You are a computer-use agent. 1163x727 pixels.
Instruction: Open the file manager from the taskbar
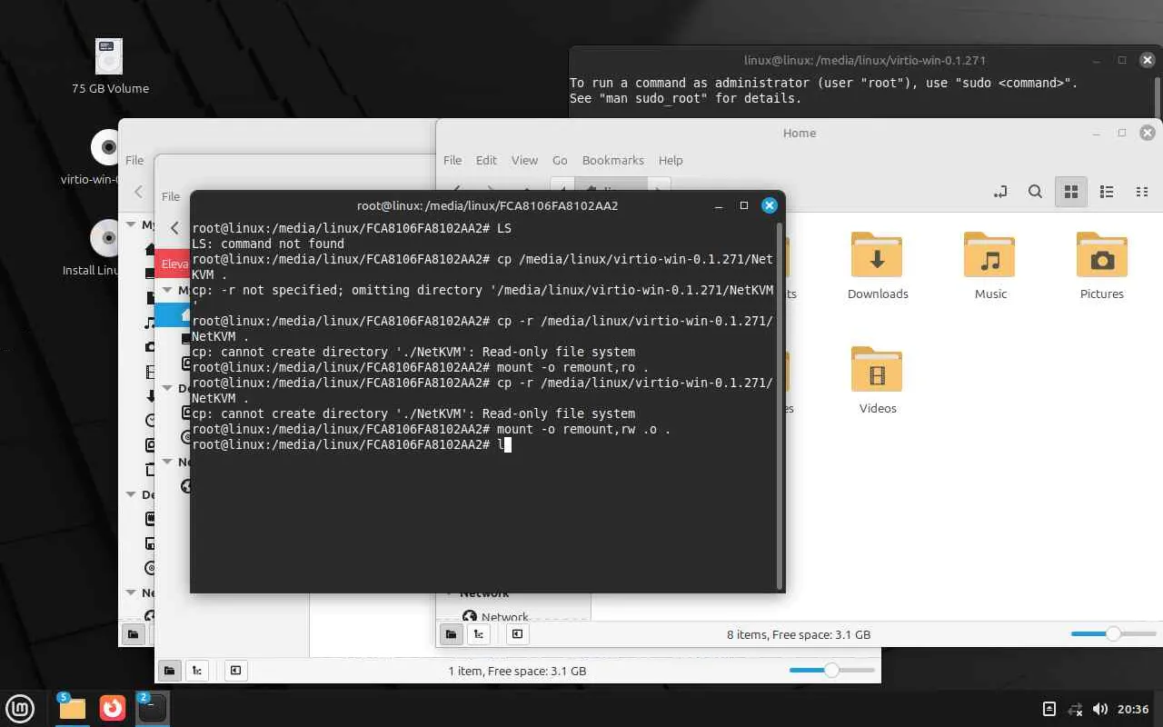72,708
